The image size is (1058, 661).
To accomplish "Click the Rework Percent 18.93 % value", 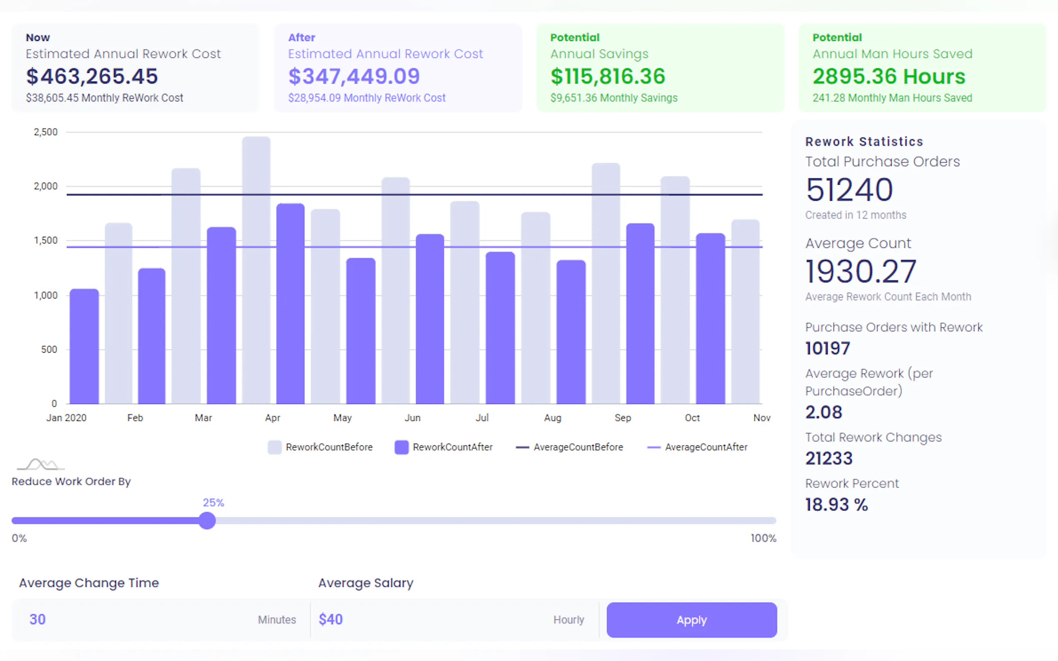I will [x=836, y=504].
